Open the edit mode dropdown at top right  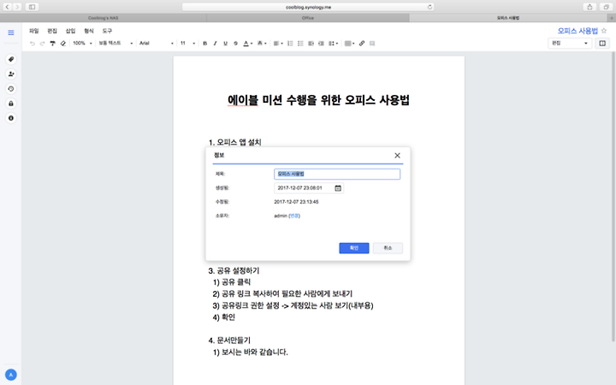pos(570,44)
